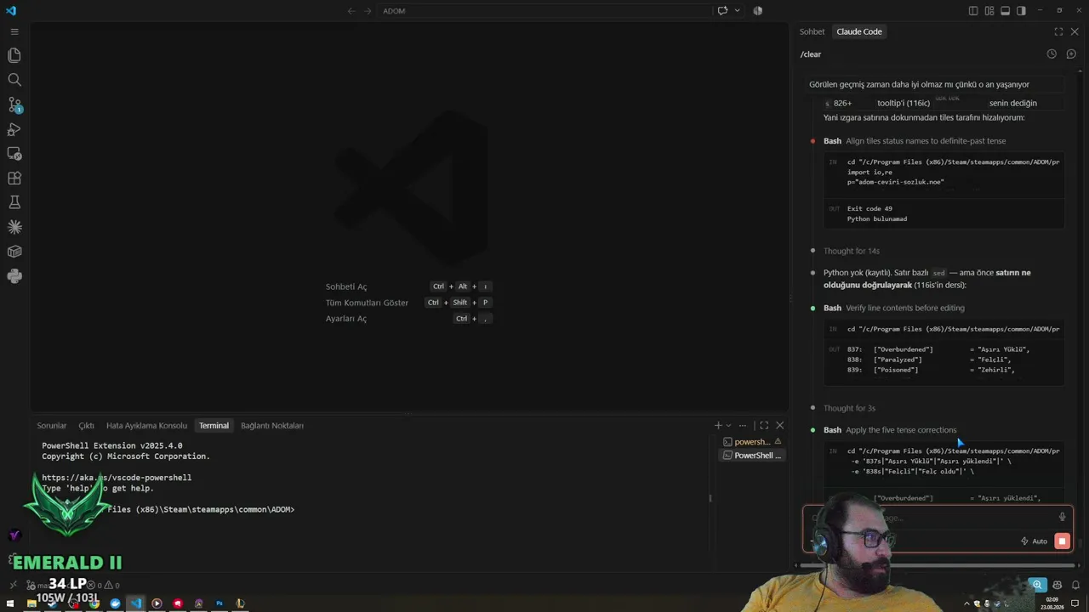
Task: Switch to Bağlantı Noktaları tab
Action: click(272, 426)
